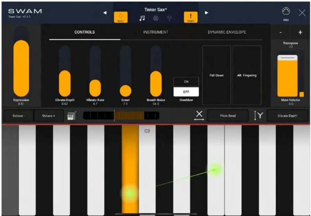Click the orange RESET button
This screenshot has width=311, height=216.
click(x=121, y=17)
